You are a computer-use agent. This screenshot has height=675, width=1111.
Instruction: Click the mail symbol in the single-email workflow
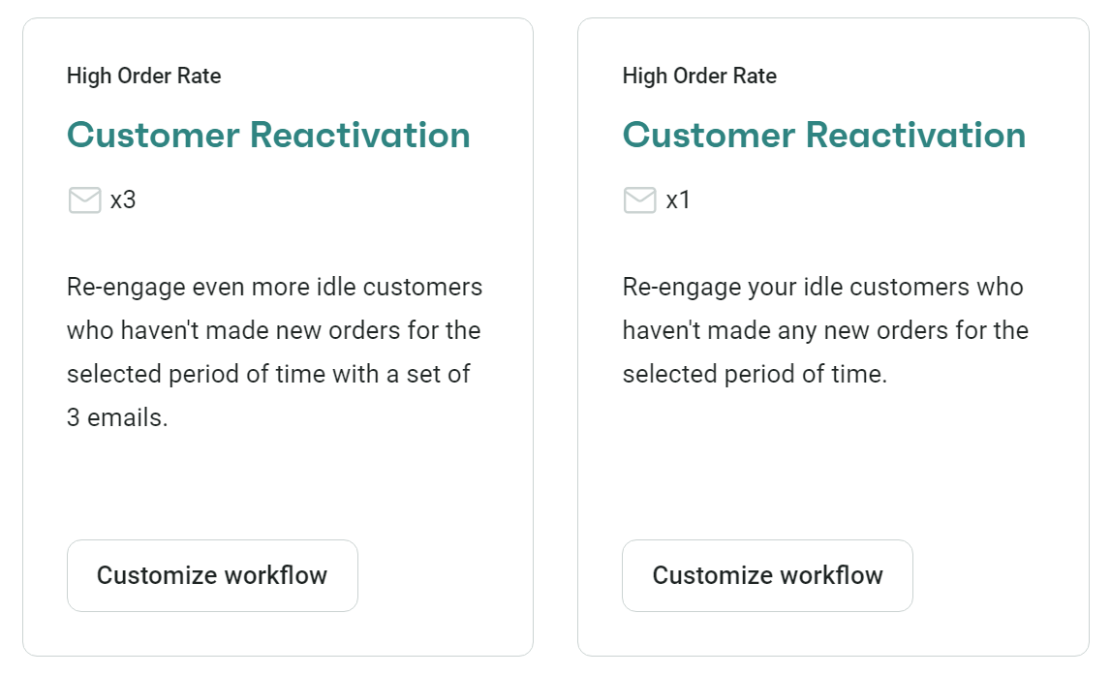[x=639, y=199]
